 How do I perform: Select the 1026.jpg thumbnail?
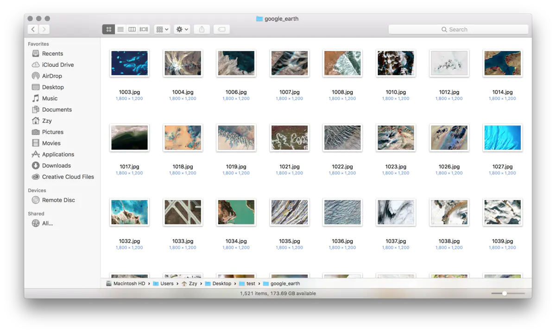click(449, 138)
